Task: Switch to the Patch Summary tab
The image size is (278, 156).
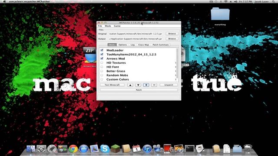Action: [x=160, y=45]
